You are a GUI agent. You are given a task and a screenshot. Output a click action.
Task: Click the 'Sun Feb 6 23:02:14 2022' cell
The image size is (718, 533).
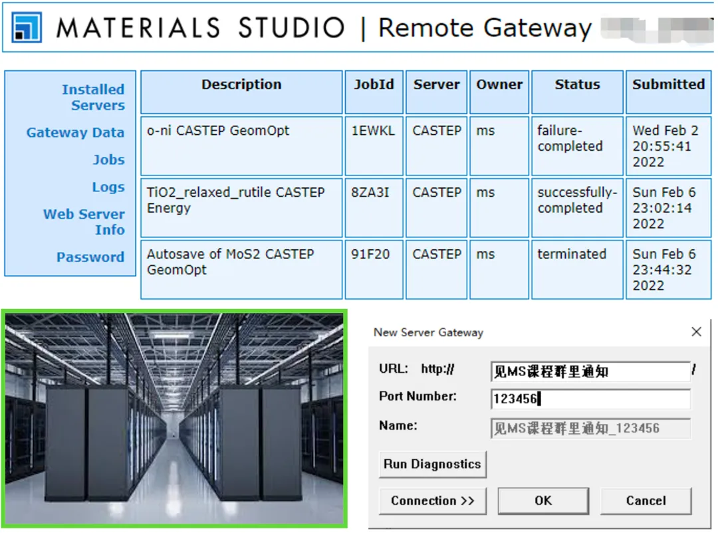coord(668,208)
